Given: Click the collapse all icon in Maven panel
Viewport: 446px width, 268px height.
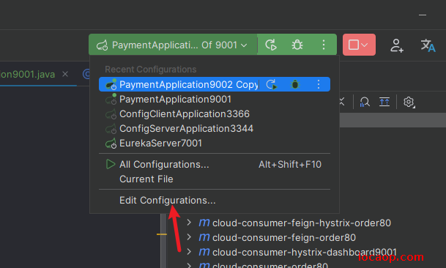Looking at the screenshot, I should [x=384, y=102].
